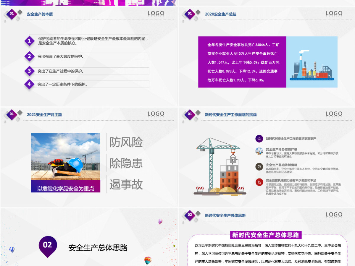This screenshot has height=266, width=355.
Task: Click LOGO on the 2021安全生产月主题 slide
Action: click(156, 114)
